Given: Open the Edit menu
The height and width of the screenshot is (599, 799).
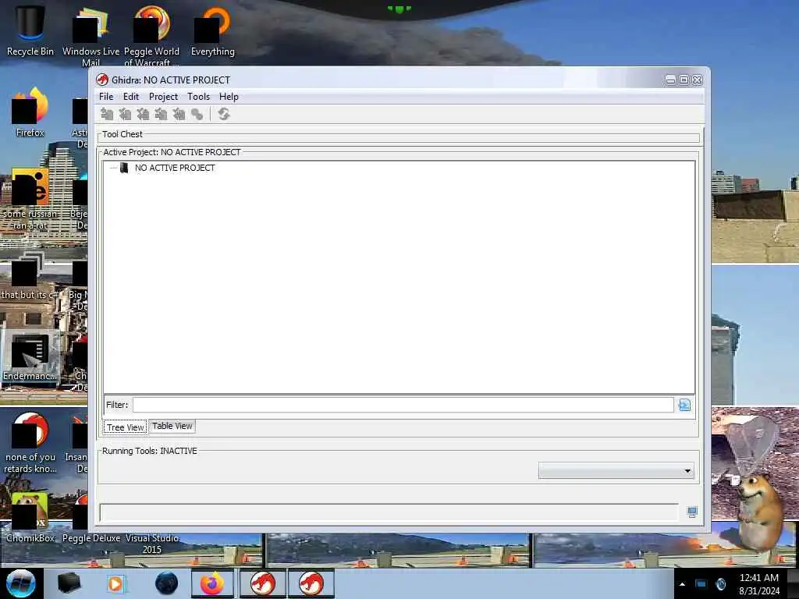Looking at the screenshot, I should (x=131, y=97).
